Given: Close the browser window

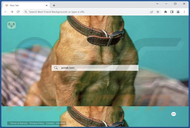Looking at the screenshot, I should click(184, 4).
